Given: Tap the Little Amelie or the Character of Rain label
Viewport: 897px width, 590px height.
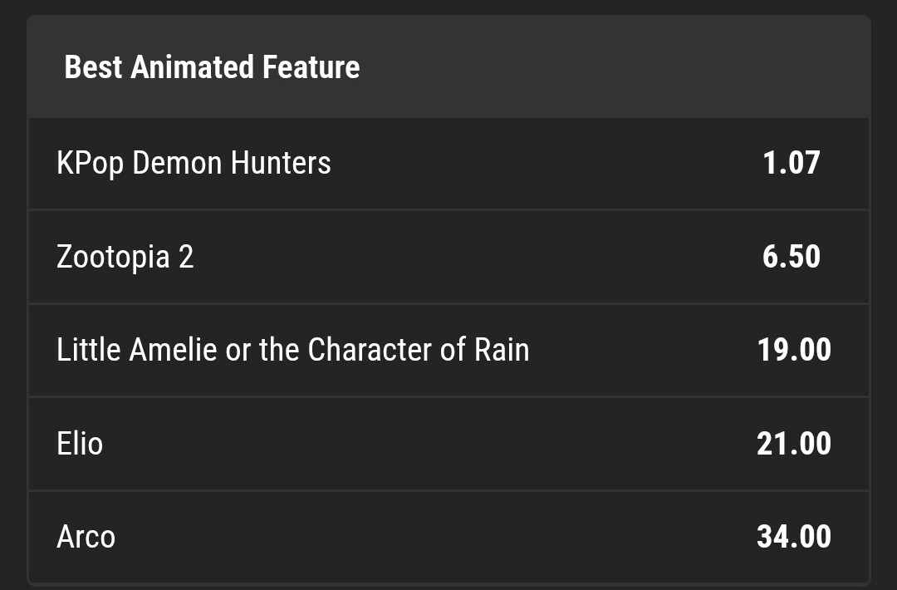Looking at the screenshot, I should point(292,350).
